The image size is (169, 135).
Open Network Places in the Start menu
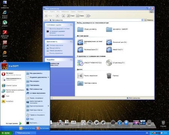coord(36,93)
